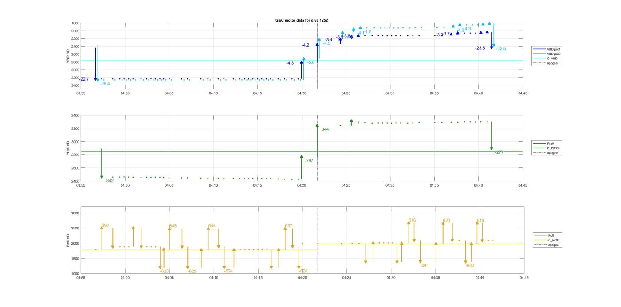This screenshot has height=307, width=621.
Task: Click the '-641' roll value label
Action: tap(424, 265)
